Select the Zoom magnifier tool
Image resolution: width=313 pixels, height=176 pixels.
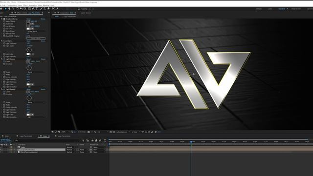(13, 9)
